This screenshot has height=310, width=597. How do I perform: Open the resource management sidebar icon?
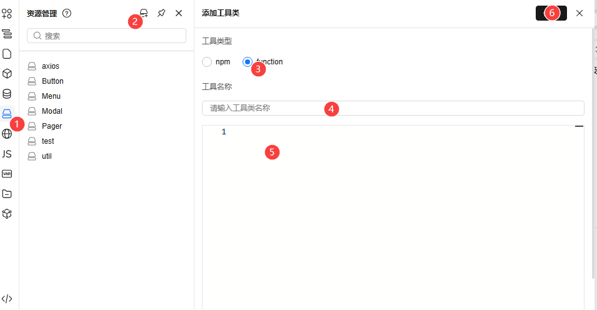(7, 114)
